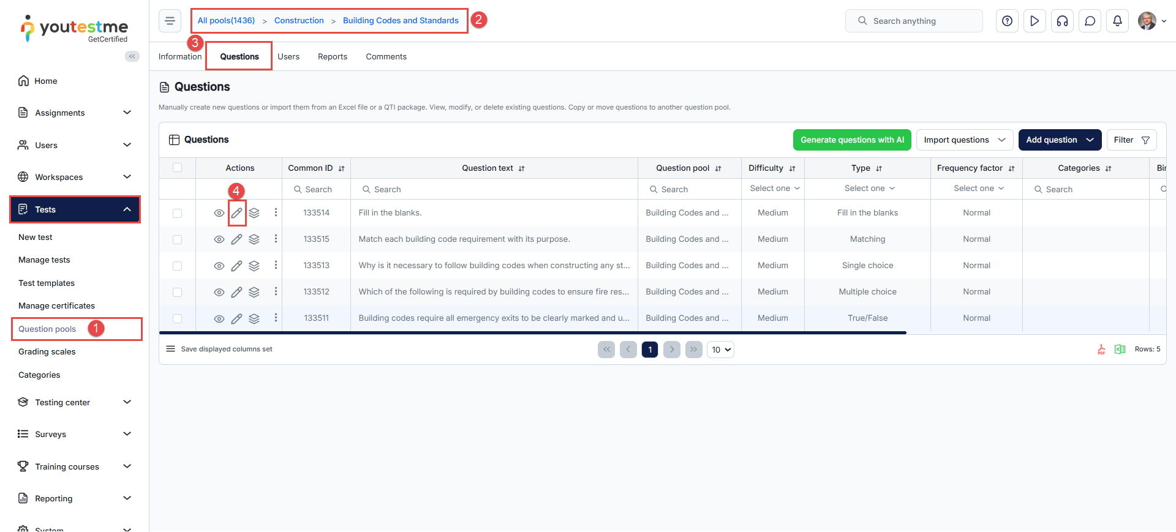1176x532 pixels.
Task: Export the table to Excel
Action: pos(1120,350)
